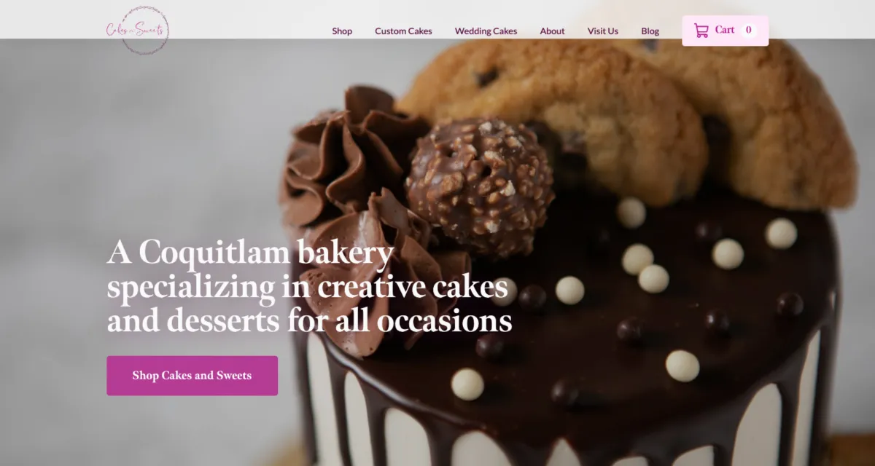Click the cart item count badge showing 0
Viewport: 875px width, 466px height.
748,31
